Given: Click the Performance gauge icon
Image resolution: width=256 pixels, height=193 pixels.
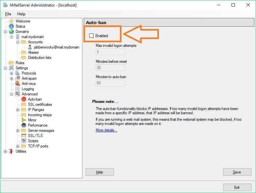Looking at the screenshot, I should coord(24,125).
